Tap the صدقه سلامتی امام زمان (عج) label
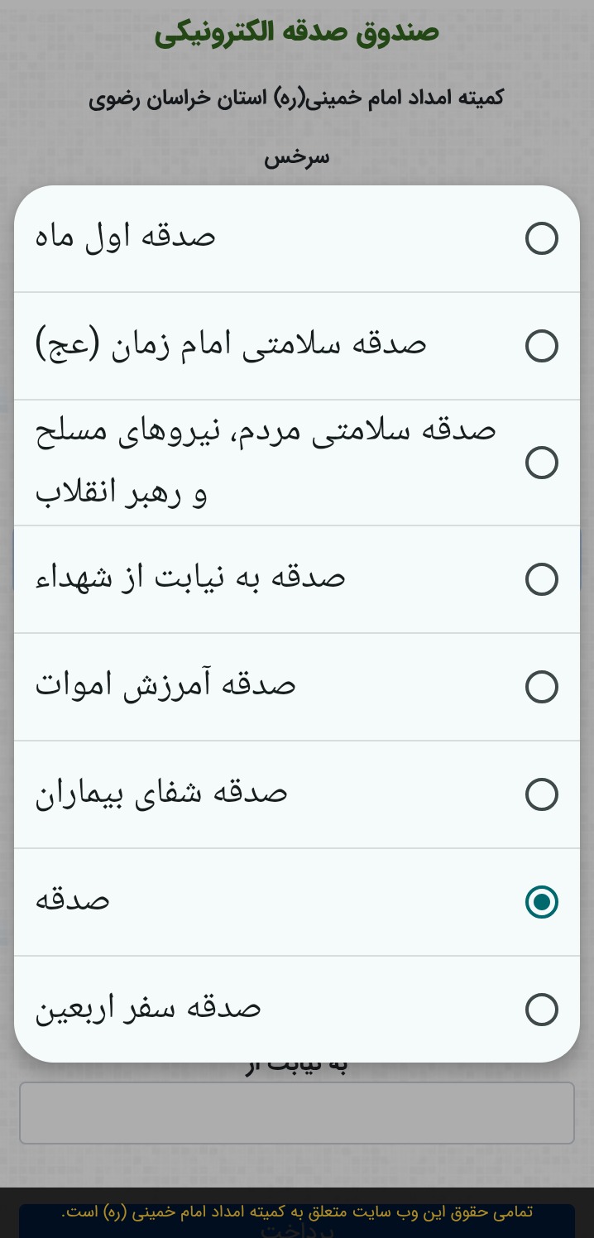 [x=231, y=346]
